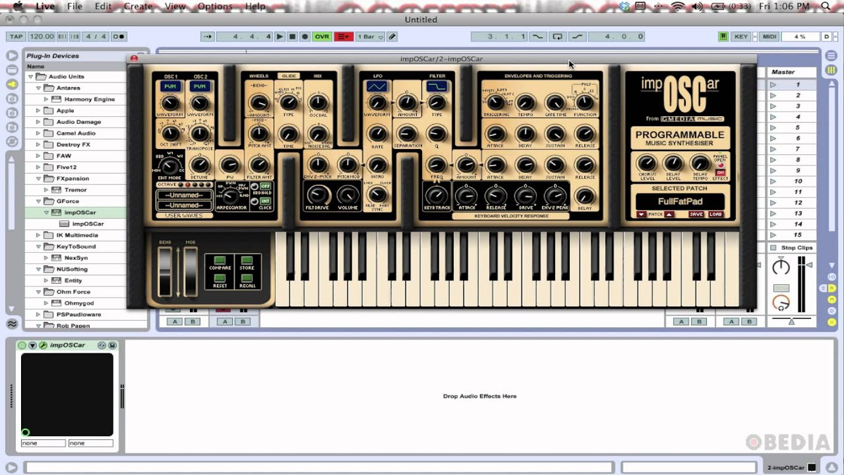Click the Wi-Fi status icon
Viewport: 844px width, 475px height.
[677, 7]
